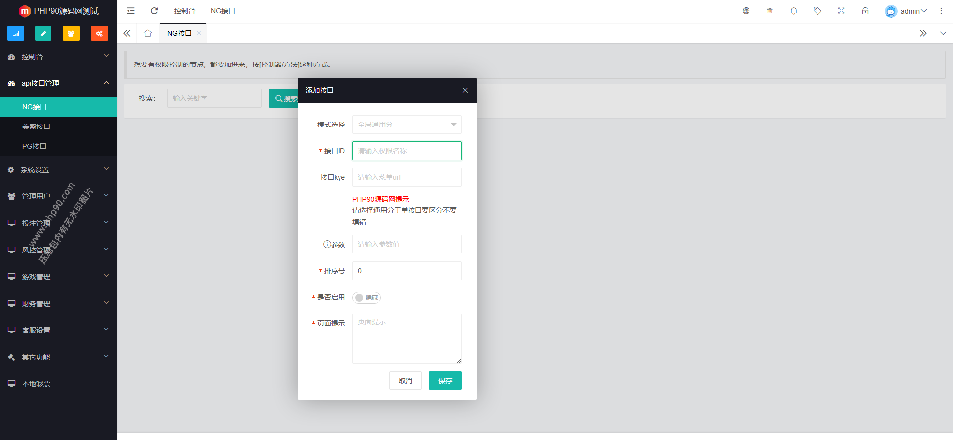Click the refresh icon in top bar
This screenshot has width=953, height=440.
pyautogui.click(x=154, y=11)
